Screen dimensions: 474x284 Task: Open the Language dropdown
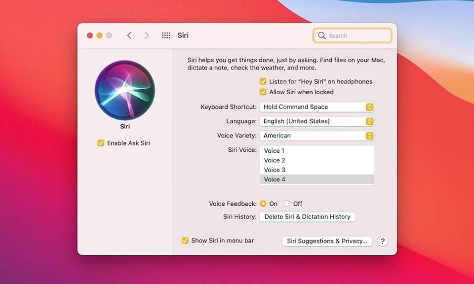(x=317, y=121)
